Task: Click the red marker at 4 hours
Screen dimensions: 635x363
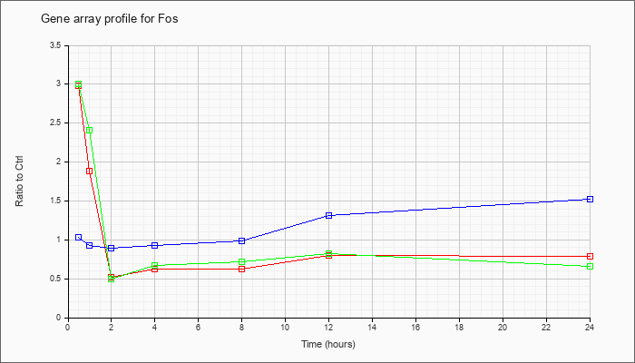Action: [x=154, y=270]
